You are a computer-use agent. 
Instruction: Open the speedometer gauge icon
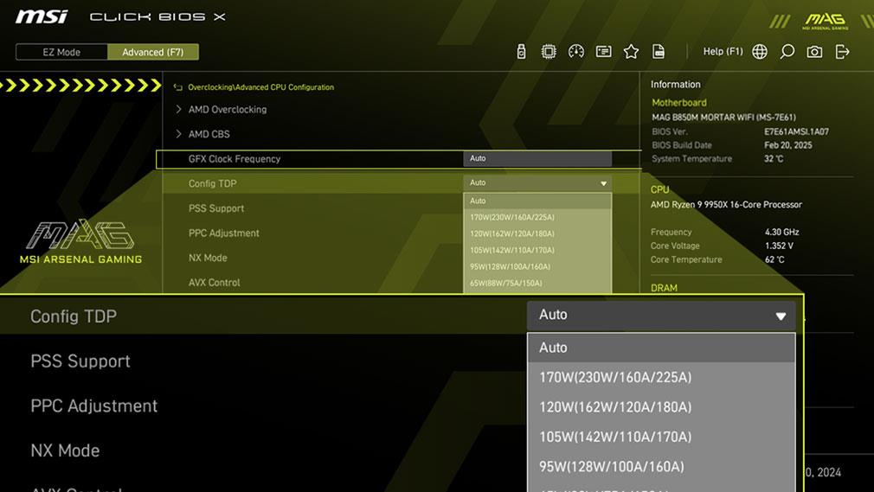(576, 52)
